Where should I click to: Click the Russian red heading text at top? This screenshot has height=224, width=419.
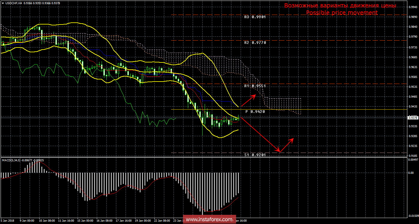tap(340, 6)
